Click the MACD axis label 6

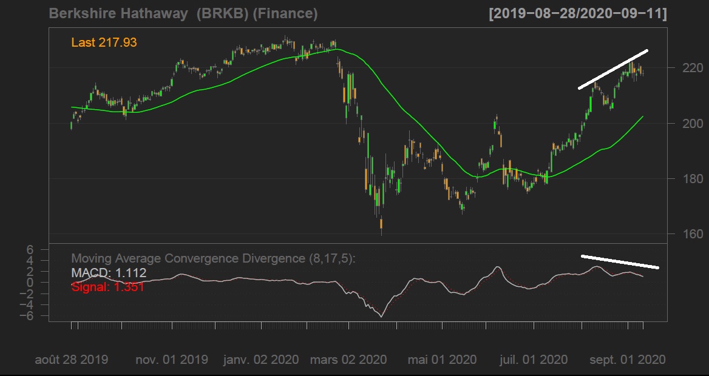click(30, 249)
